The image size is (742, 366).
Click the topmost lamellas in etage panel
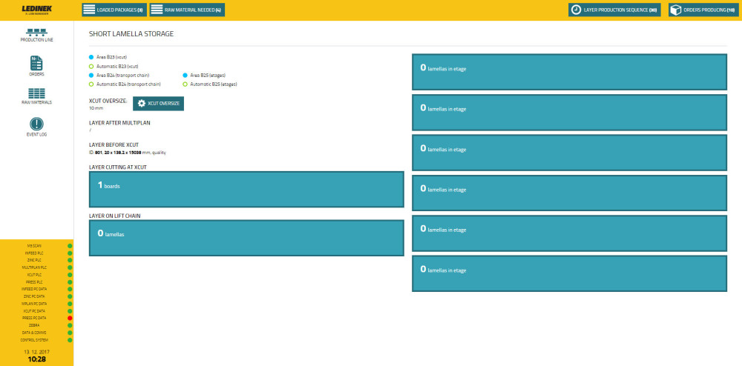pyautogui.click(x=570, y=73)
